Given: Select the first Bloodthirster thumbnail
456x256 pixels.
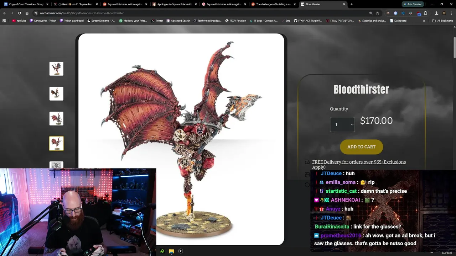Looking at the screenshot, I should (56, 69).
